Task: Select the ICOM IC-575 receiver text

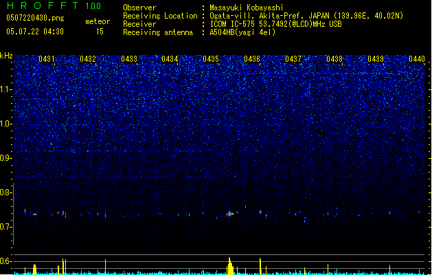Action: (x=275, y=24)
